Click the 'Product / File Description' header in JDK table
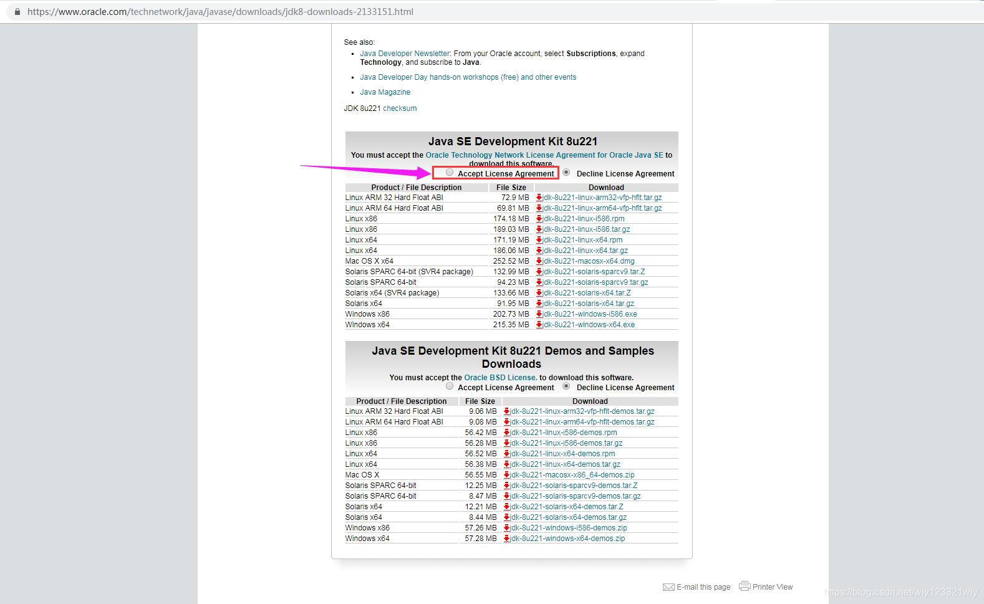Image resolution: width=984 pixels, height=604 pixels. tap(417, 188)
